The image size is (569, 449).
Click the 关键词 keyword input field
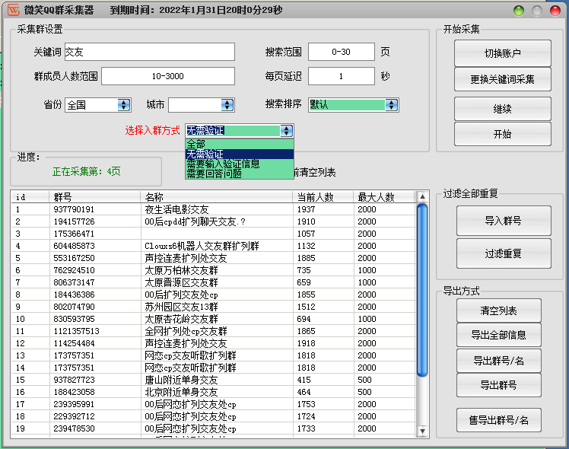[150, 52]
